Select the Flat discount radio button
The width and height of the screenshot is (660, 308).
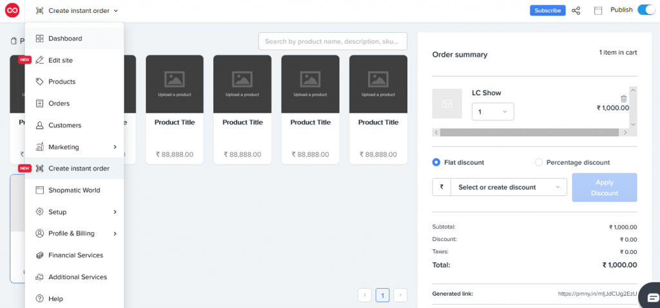pyautogui.click(x=436, y=162)
